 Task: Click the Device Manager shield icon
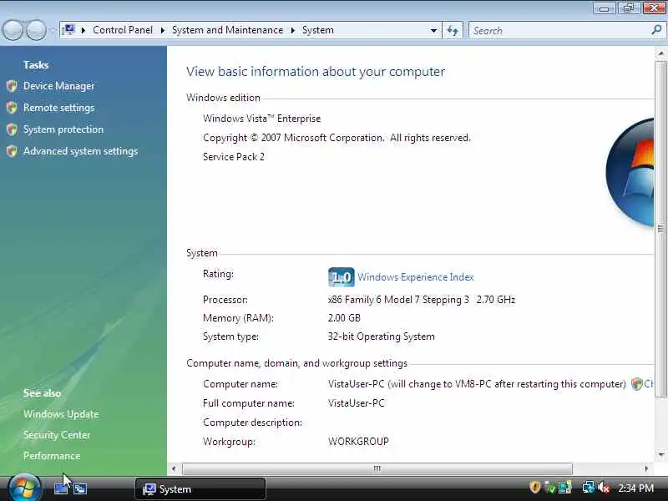coord(12,86)
